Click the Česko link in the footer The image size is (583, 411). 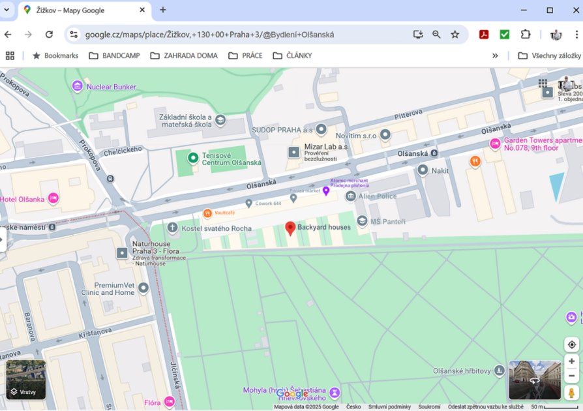click(x=353, y=407)
